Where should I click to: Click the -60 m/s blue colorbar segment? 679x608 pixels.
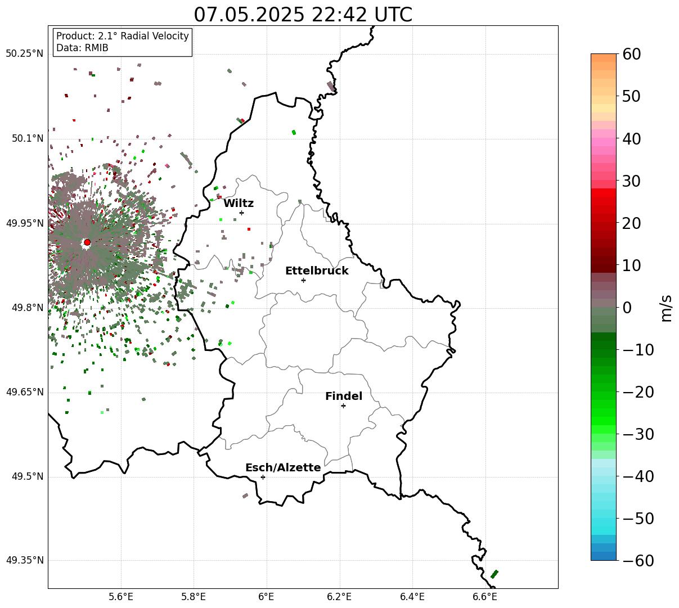coord(604,556)
